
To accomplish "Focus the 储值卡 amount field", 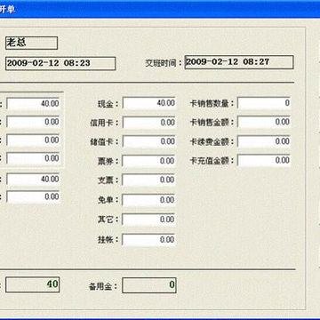I will click(x=149, y=141).
